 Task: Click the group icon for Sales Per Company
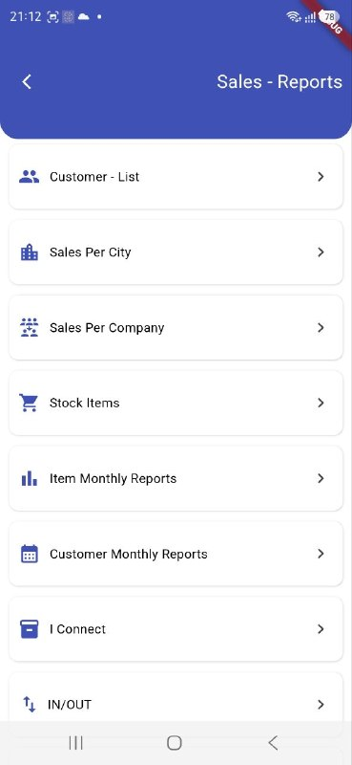point(30,327)
